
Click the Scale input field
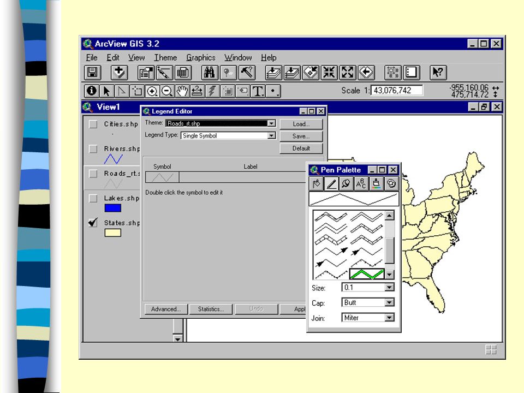[x=397, y=91]
